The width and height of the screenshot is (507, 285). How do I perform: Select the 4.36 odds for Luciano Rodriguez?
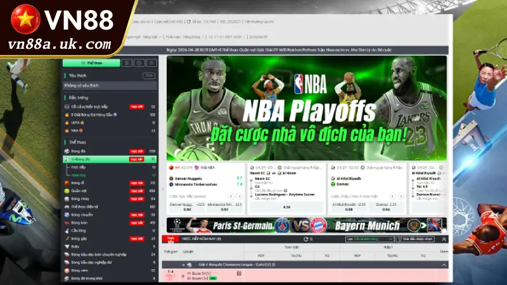[286, 207]
